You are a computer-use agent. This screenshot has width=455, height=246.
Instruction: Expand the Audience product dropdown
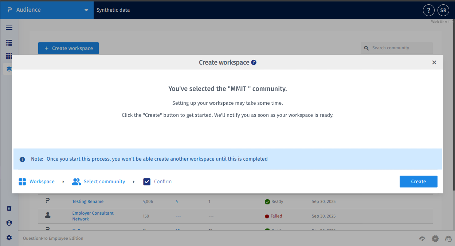coord(86,10)
